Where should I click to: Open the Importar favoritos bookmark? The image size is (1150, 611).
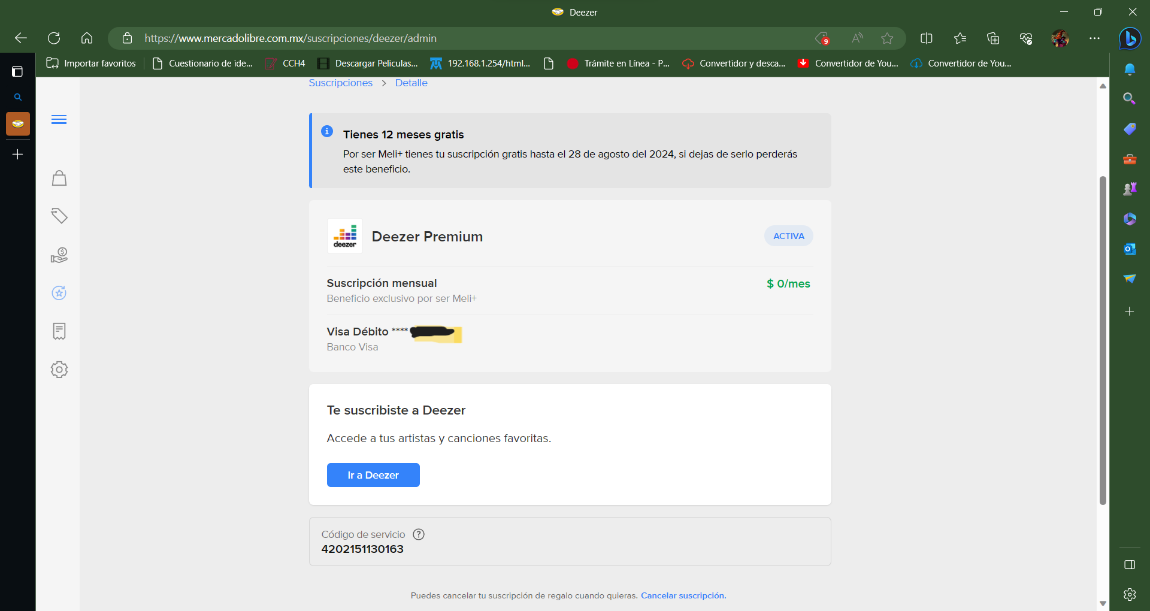click(x=91, y=63)
